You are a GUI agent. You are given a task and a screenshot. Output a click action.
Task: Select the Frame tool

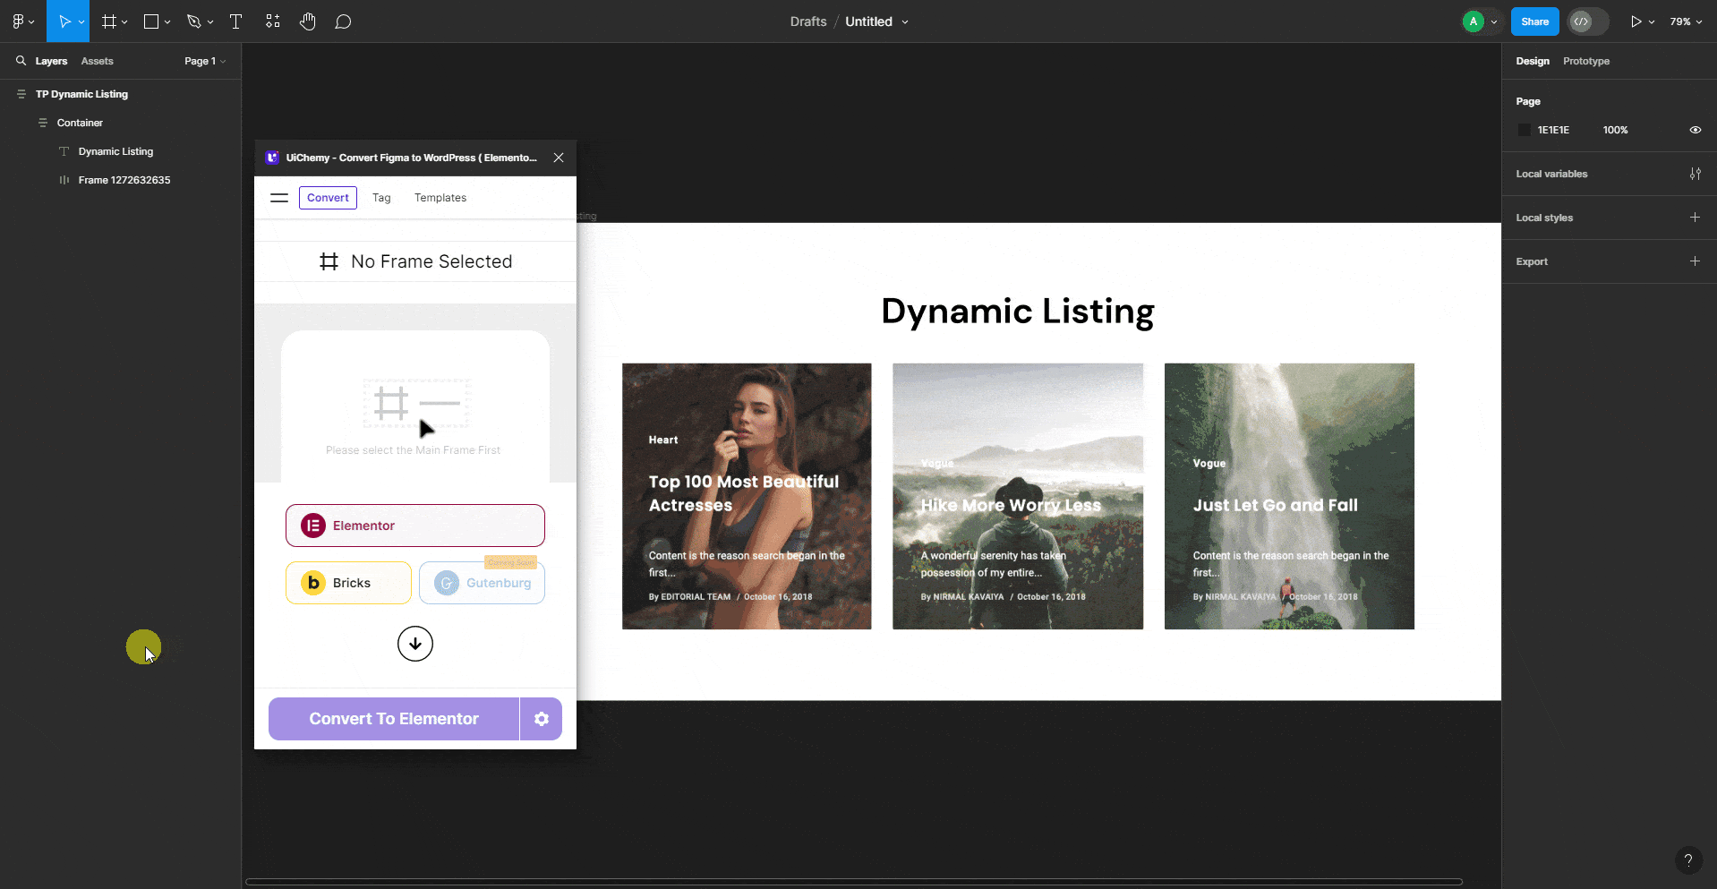pos(107,21)
